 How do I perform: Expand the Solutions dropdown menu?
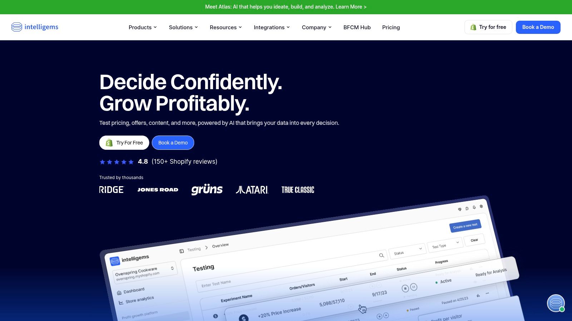[183, 27]
